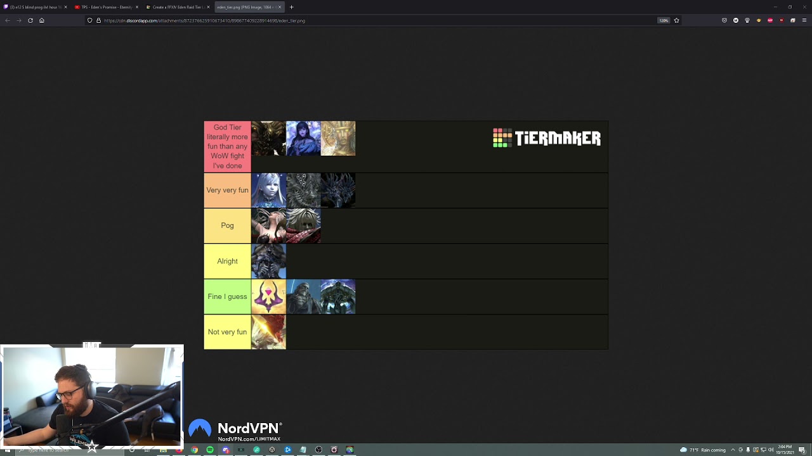Open a new browser tab
The width and height of the screenshot is (812, 456).
(292, 7)
